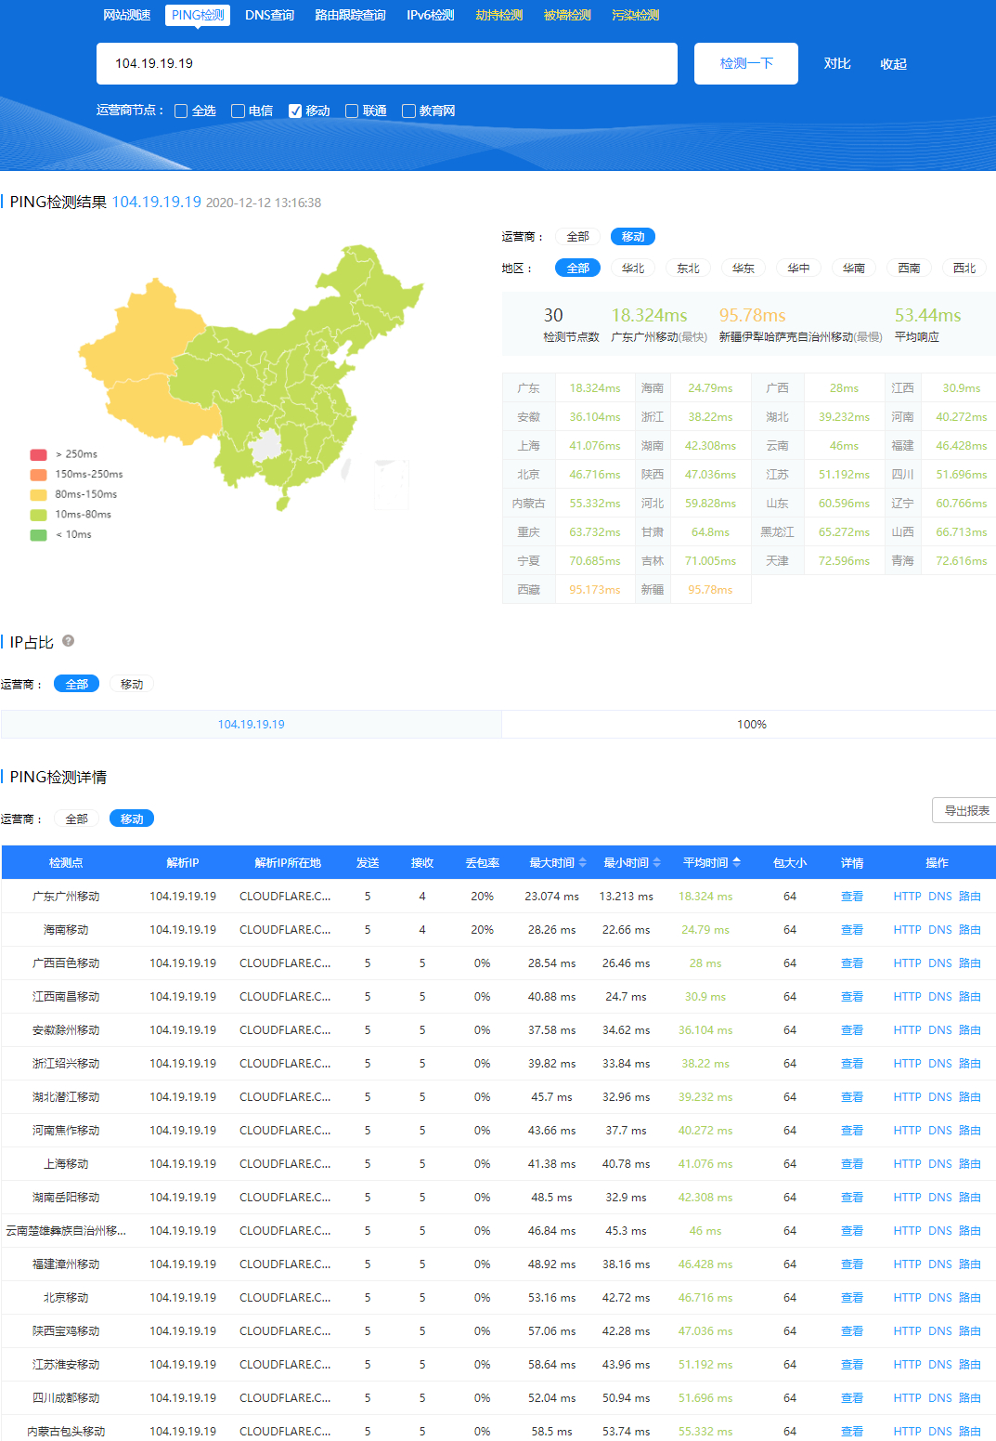Click the red >250ms legend swatch
Image resolution: width=996 pixels, height=1441 pixels.
pos(38,454)
